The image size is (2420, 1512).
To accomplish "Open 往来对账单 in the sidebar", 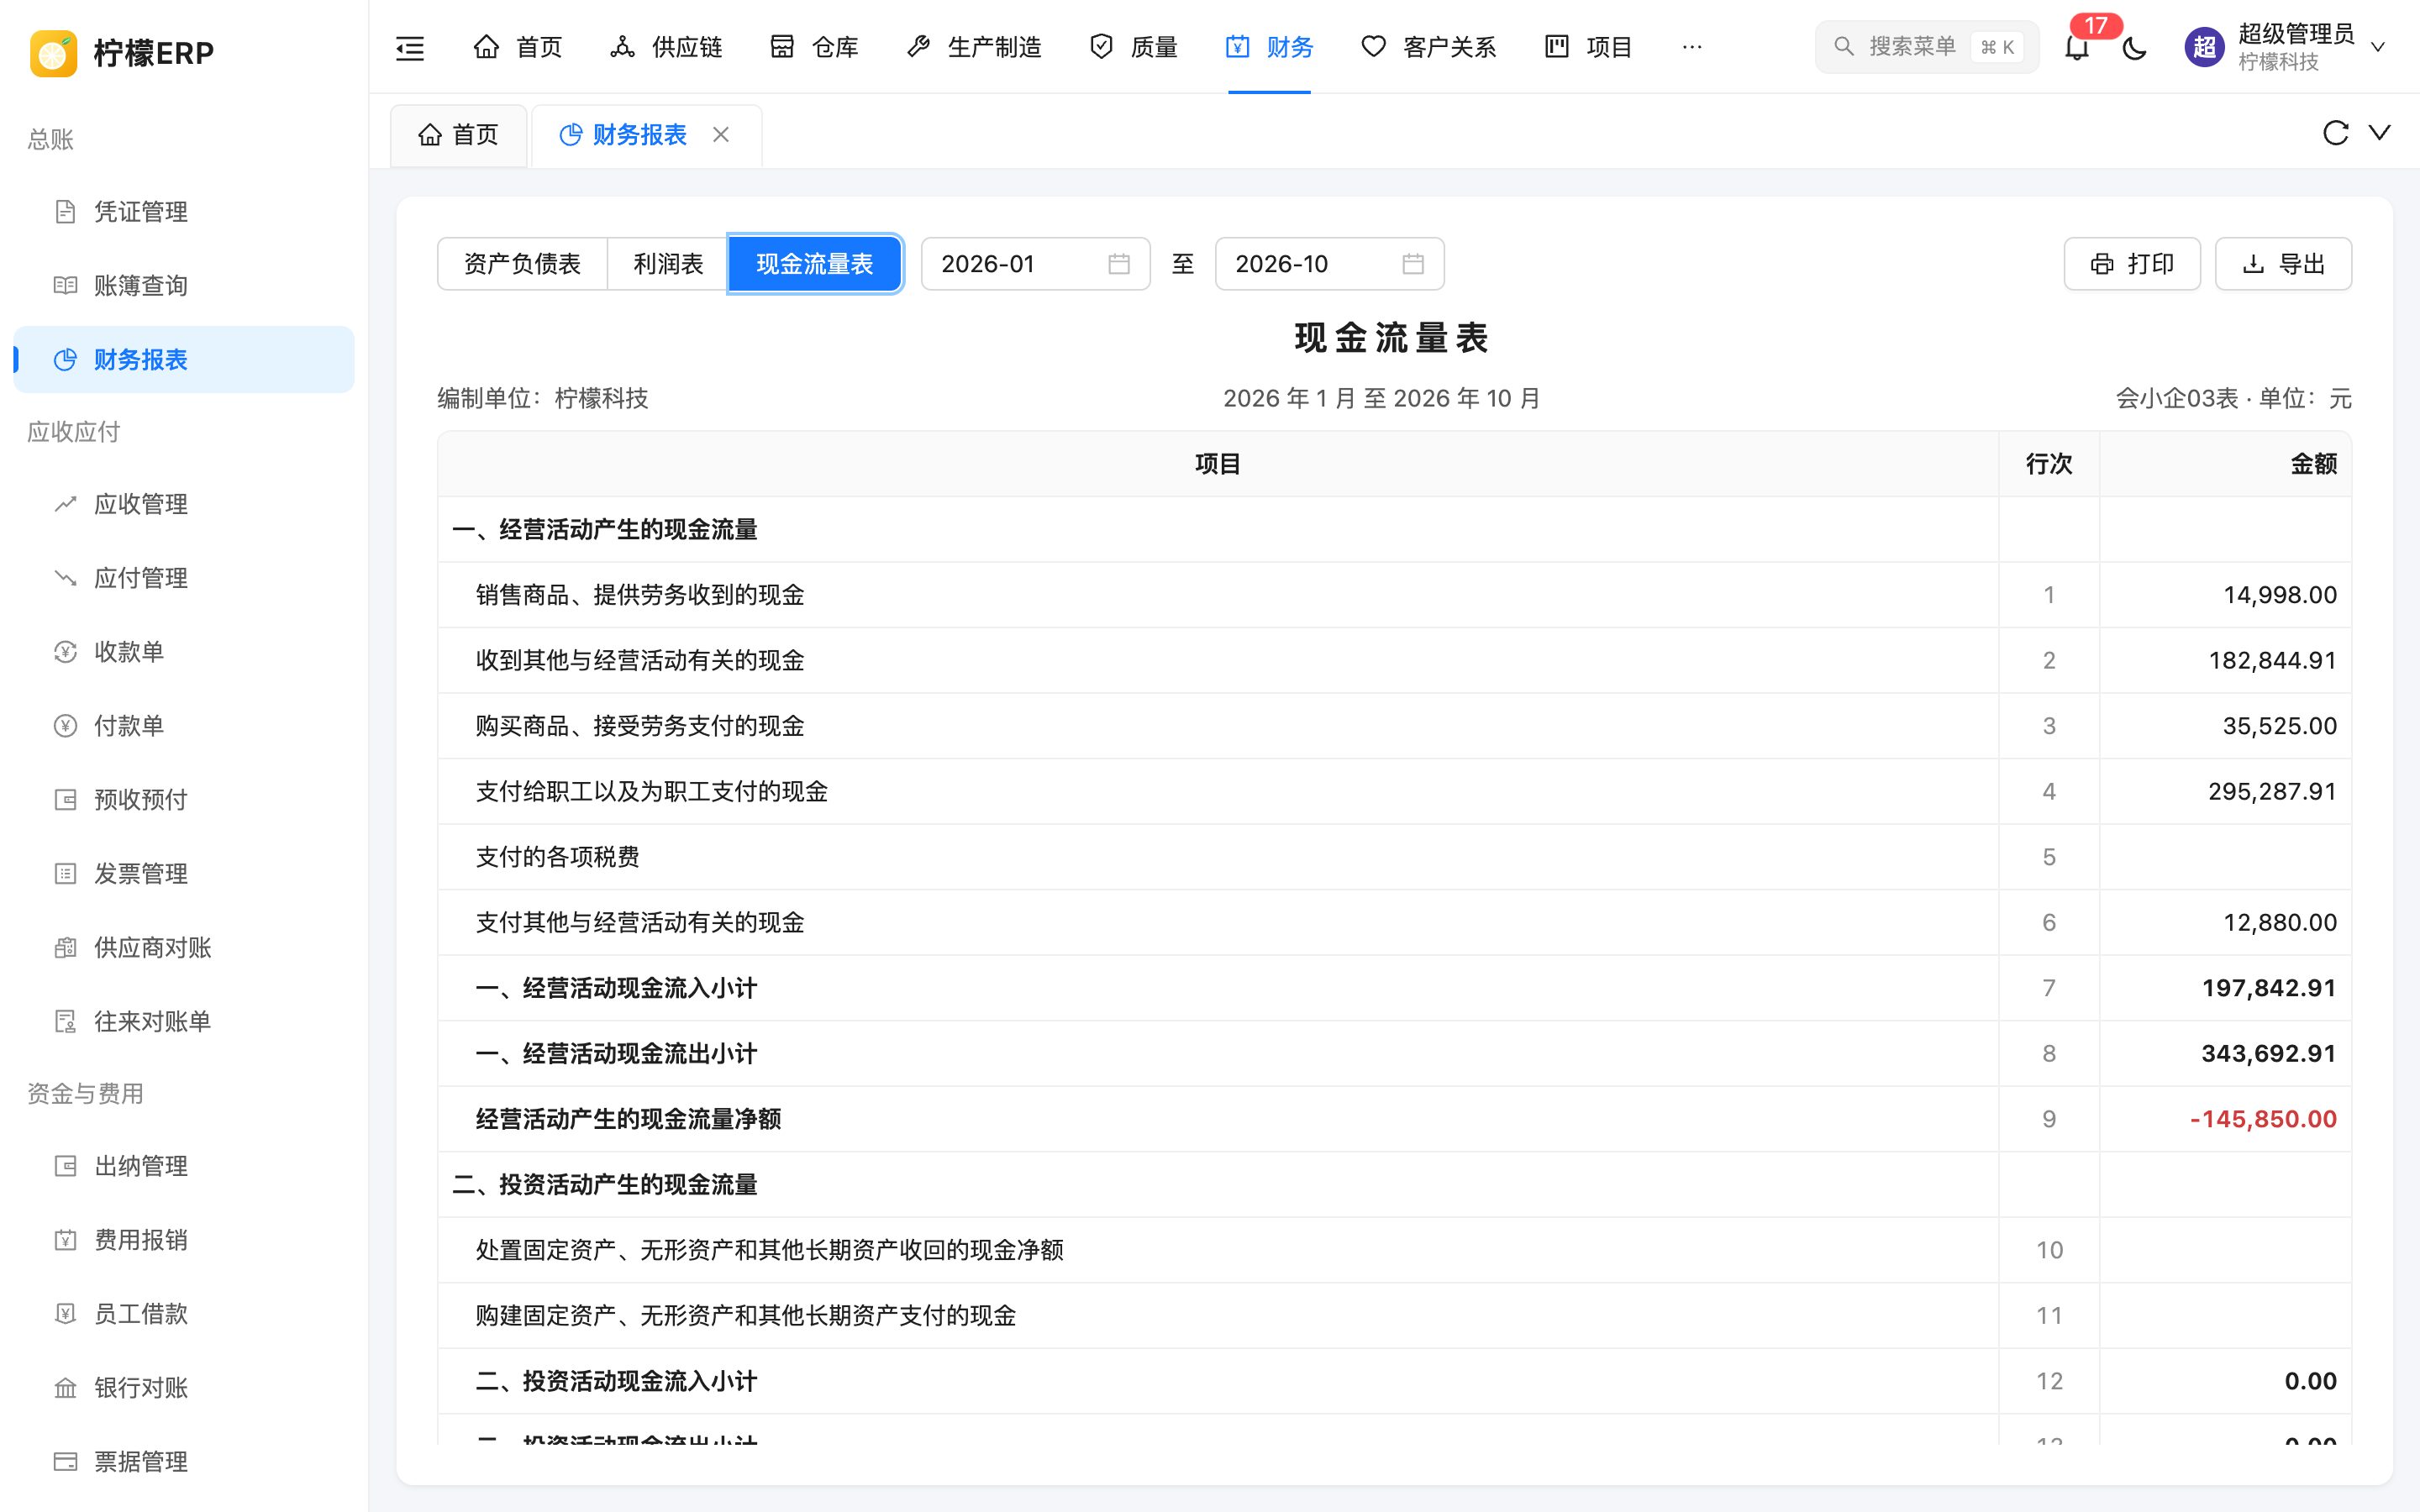I will pos(184,1022).
